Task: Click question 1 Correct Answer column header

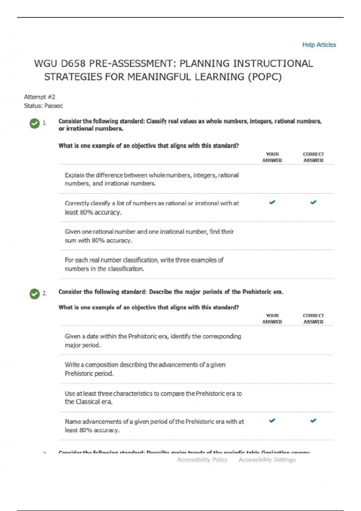Action: click(313, 157)
